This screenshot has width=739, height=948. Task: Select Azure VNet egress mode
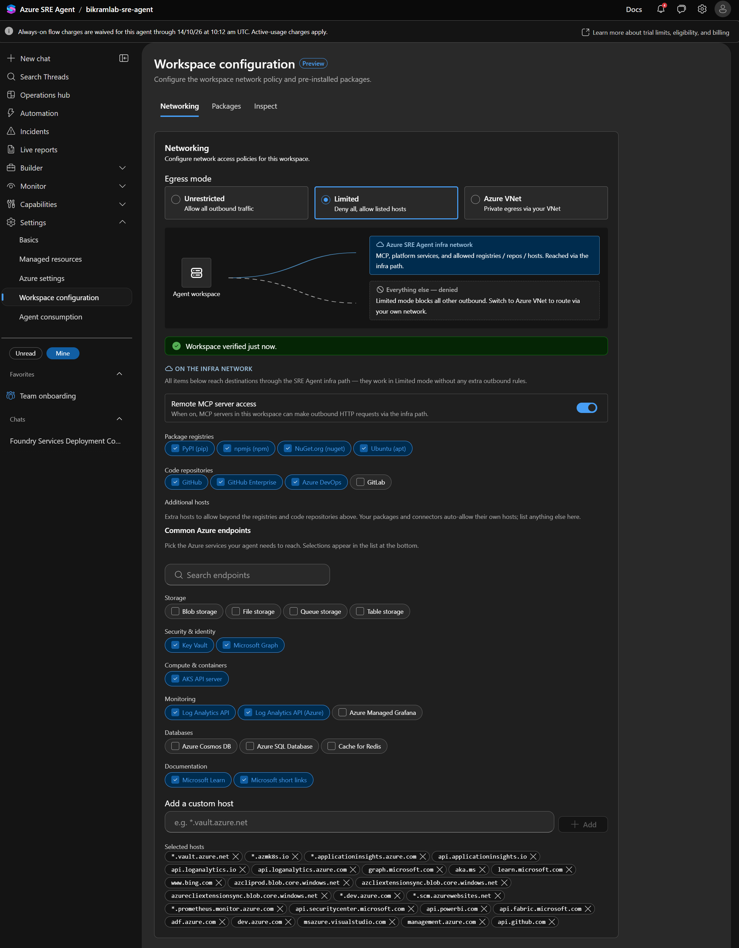tap(536, 203)
